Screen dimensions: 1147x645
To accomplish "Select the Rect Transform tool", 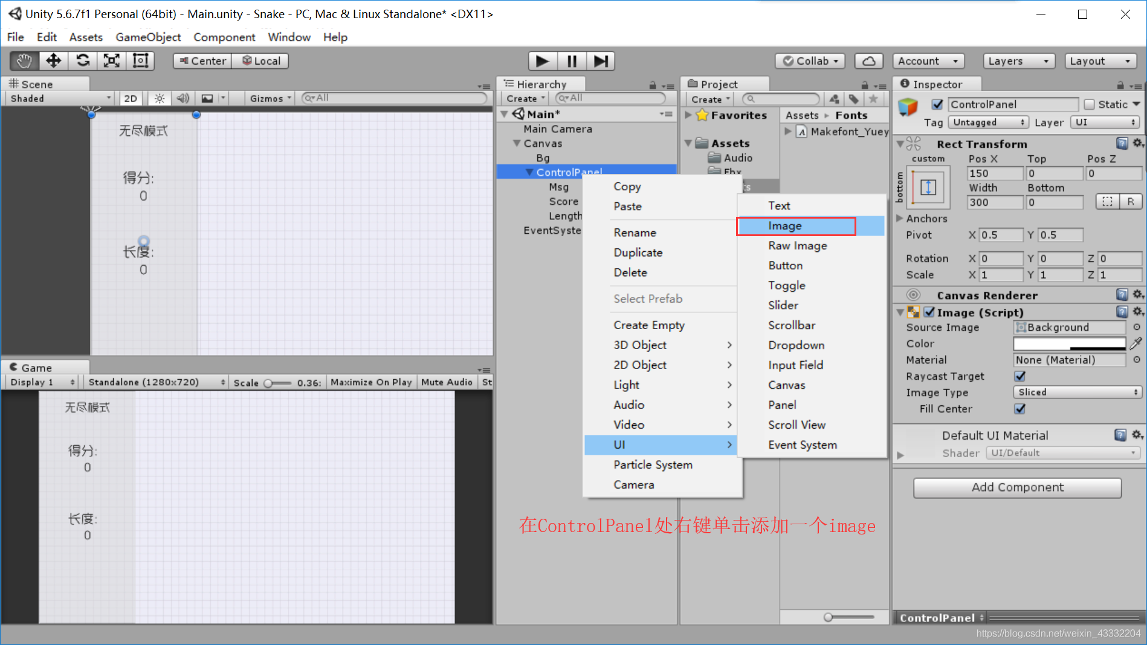I will click(x=141, y=61).
